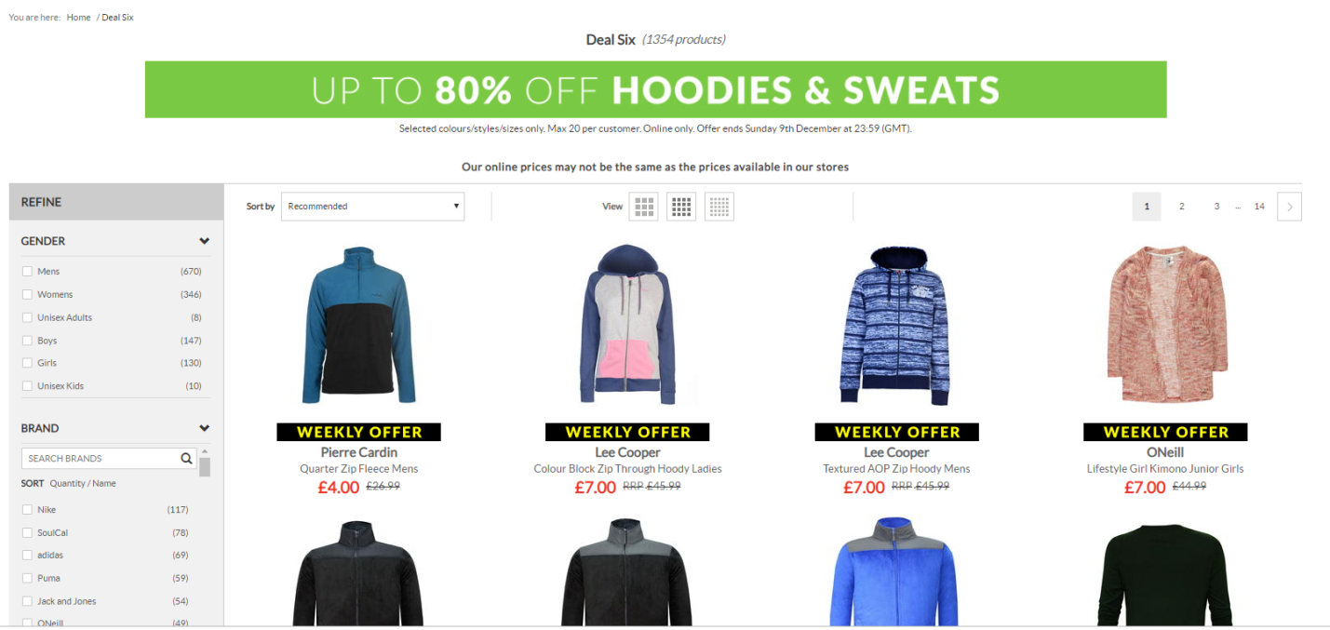Enable the Nike brand checkbox
Image resolution: width=1330 pixels, height=630 pixels.
pyautogui.click(x=28, y=510)
